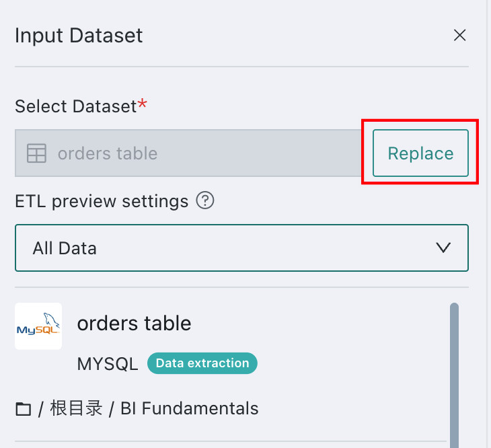The image size is (491, 448).
Task: Close the Input Dataset panel
Action: click(x=459, y=35)
